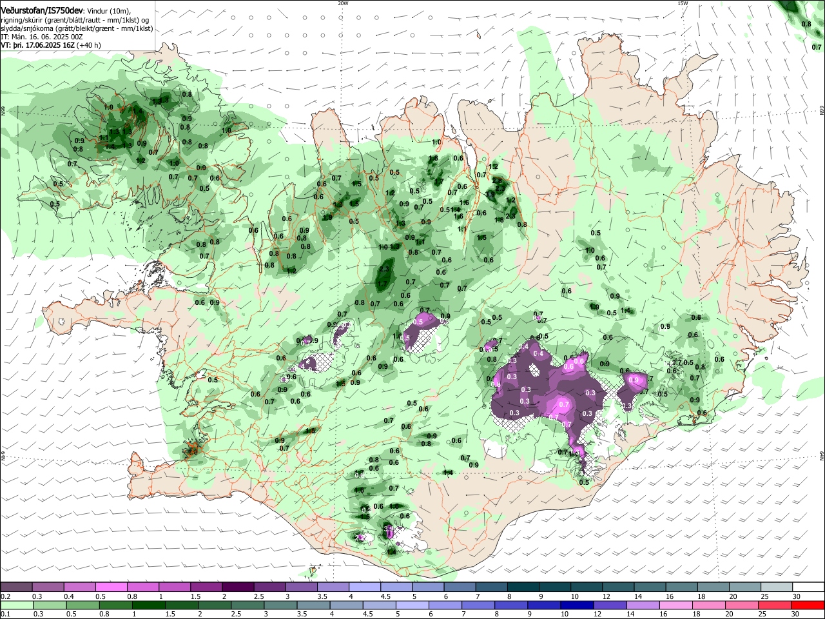Click the '20W' longitude label
Image resolution: width=825 pixels, height=619 pixels.
point(343,3)
